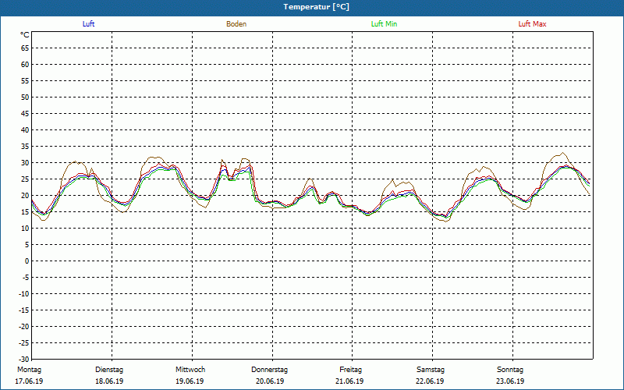
Task: Click the Boden legend label
Action: [x=236, y=24]
